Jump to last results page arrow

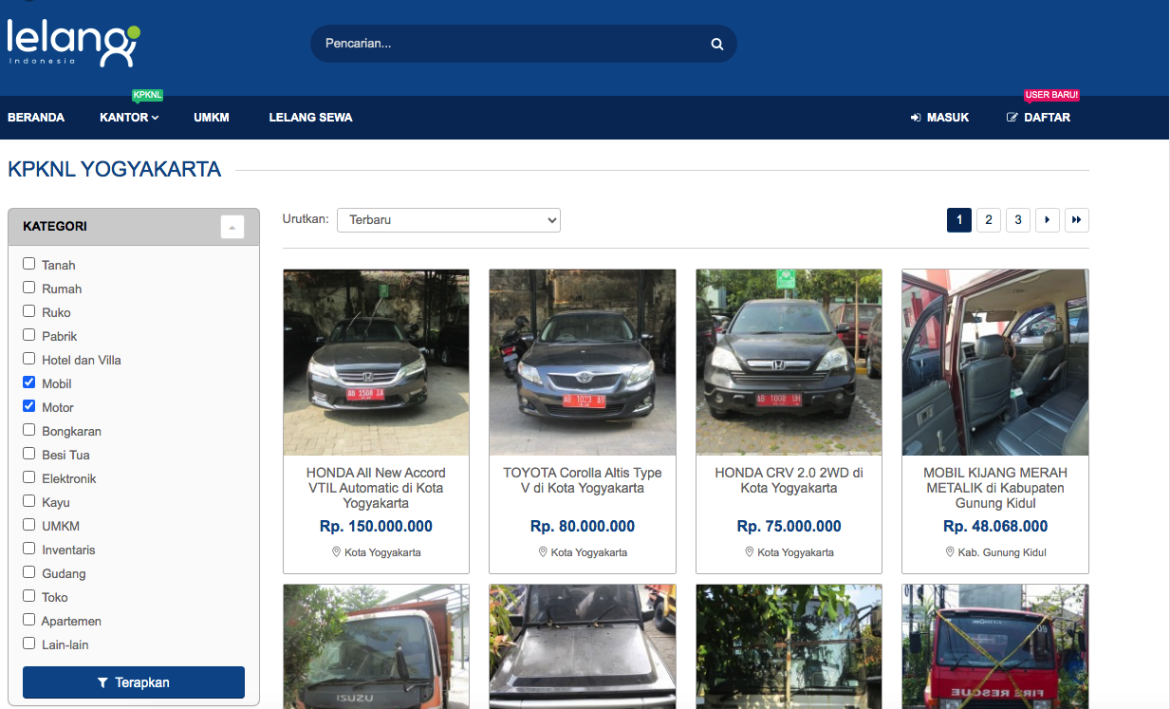pos(1077,220)
